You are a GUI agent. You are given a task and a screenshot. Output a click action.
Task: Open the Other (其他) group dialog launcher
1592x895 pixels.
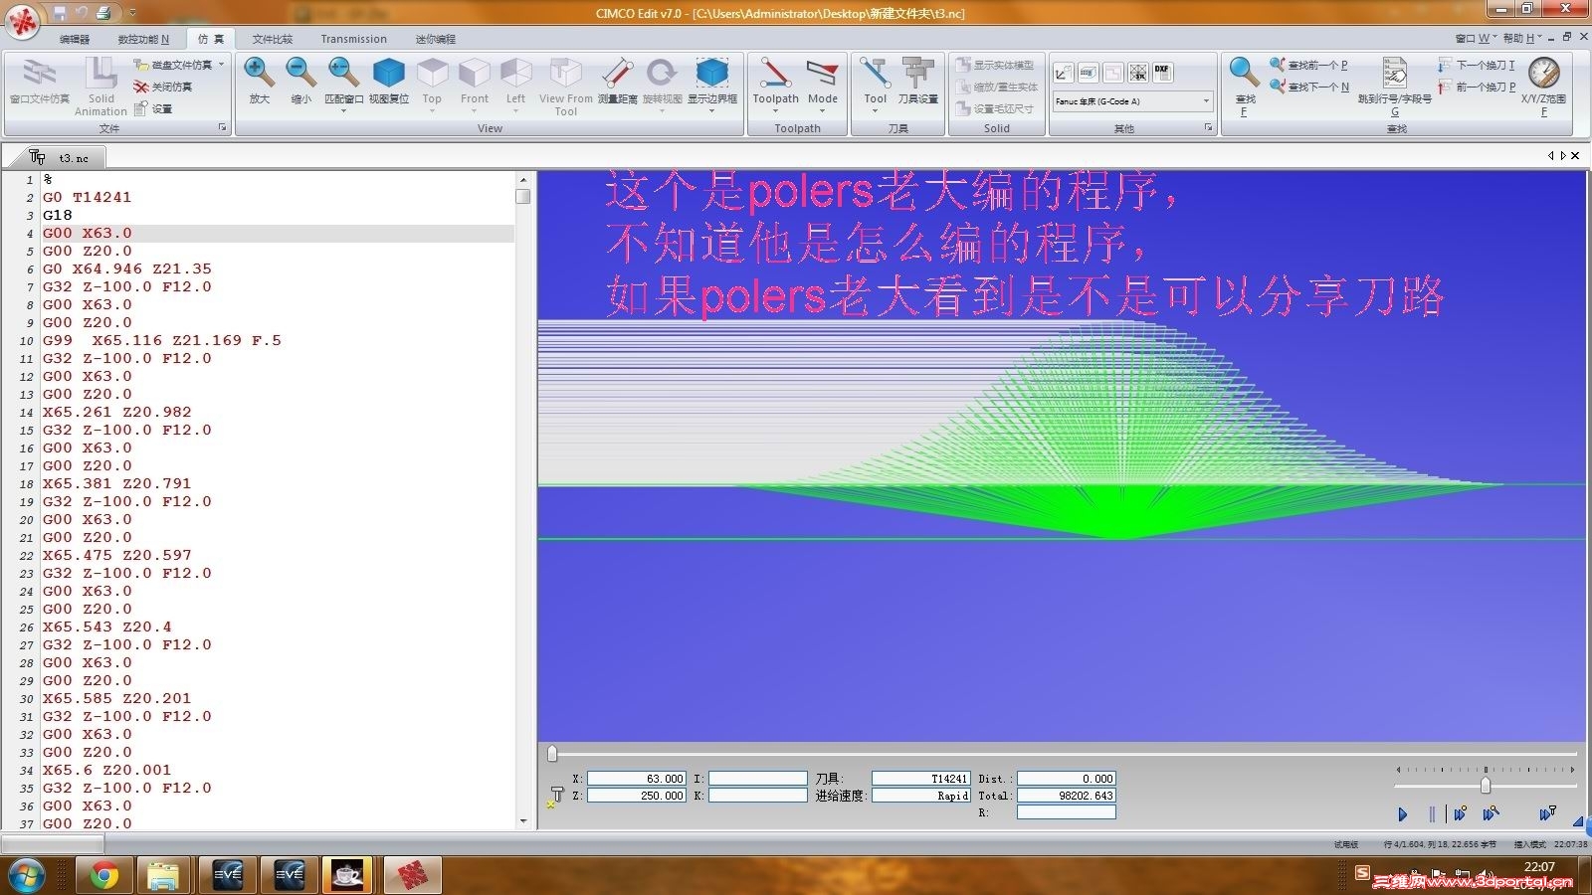click(x=1208, y=128)
